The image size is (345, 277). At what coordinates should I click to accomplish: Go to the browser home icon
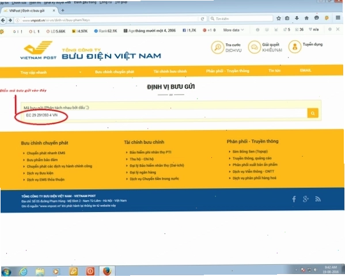[x=306, y=18]
